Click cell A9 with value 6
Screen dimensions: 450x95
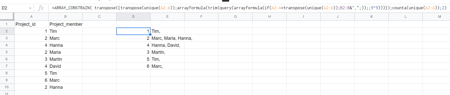click(x=31, y=80)
